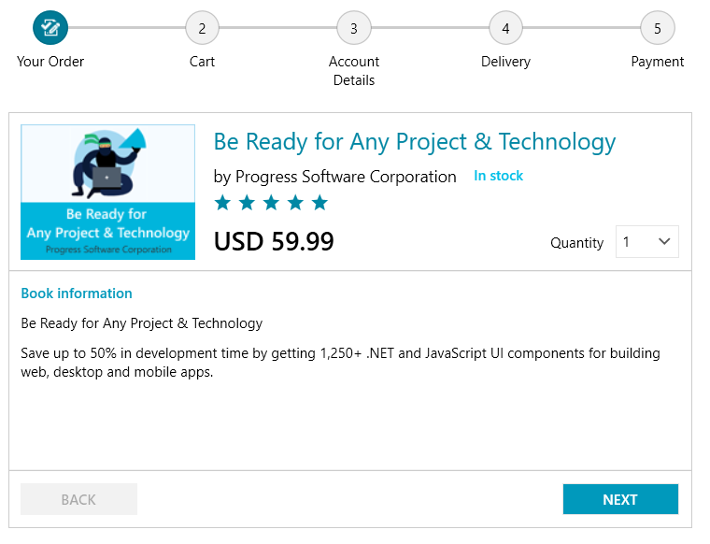The image size is (710, 544).
Task: Click the USD 59.99 price
Action: [x=274, y=241]
